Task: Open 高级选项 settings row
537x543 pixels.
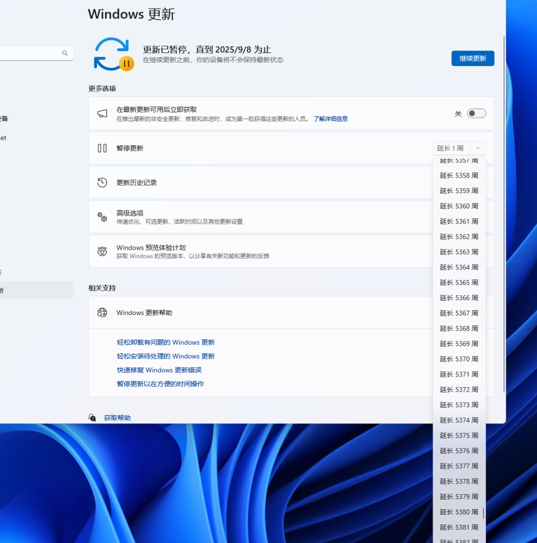Action: point(260,217)
